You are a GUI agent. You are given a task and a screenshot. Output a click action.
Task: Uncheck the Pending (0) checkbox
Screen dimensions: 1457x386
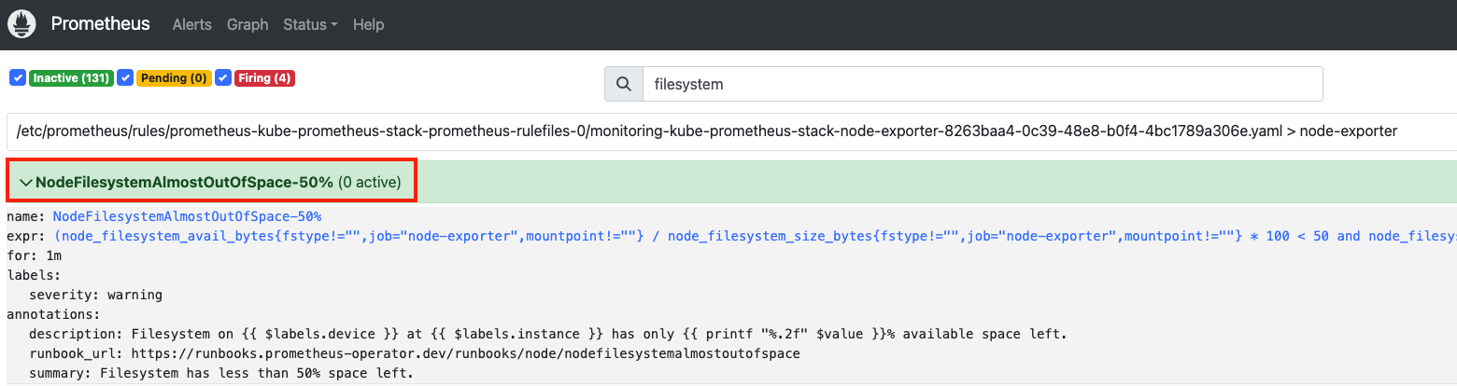point(126,78)
